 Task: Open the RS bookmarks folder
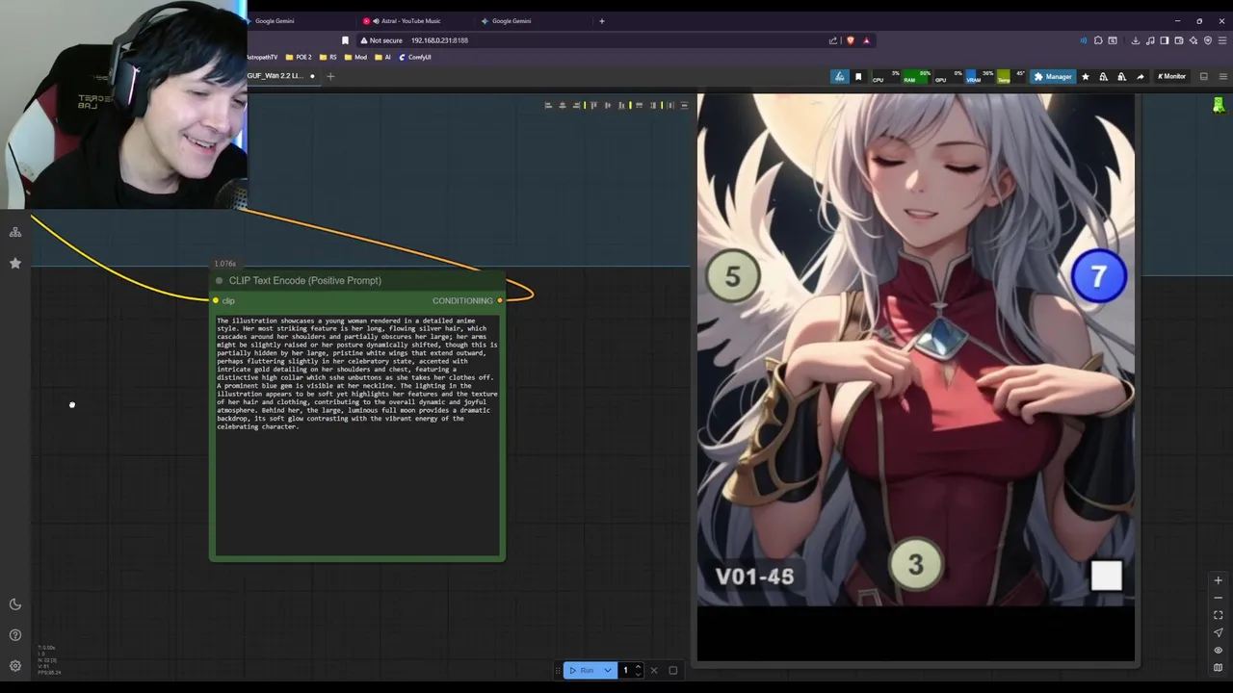coord(328,57)
